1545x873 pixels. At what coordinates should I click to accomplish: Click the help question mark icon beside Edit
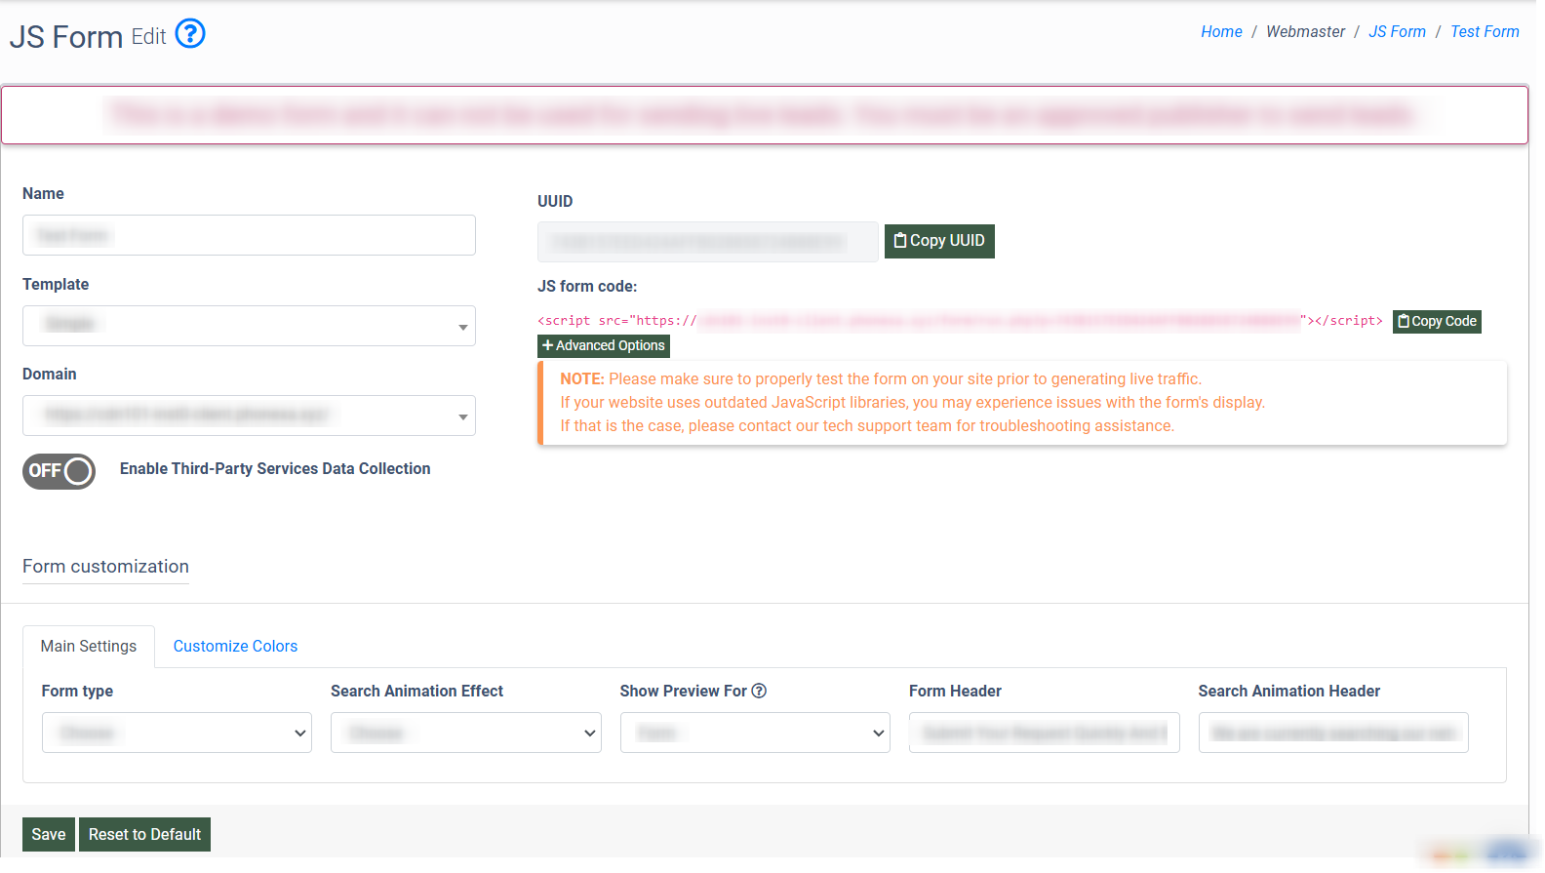(x=190, y=34)
